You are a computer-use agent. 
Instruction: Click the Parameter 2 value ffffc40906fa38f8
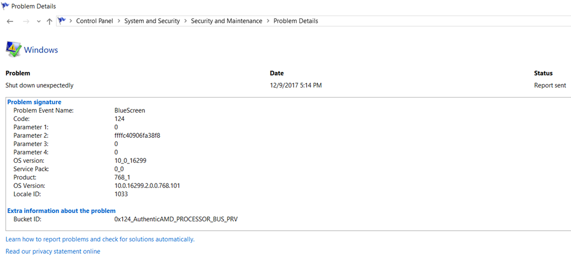137,136
